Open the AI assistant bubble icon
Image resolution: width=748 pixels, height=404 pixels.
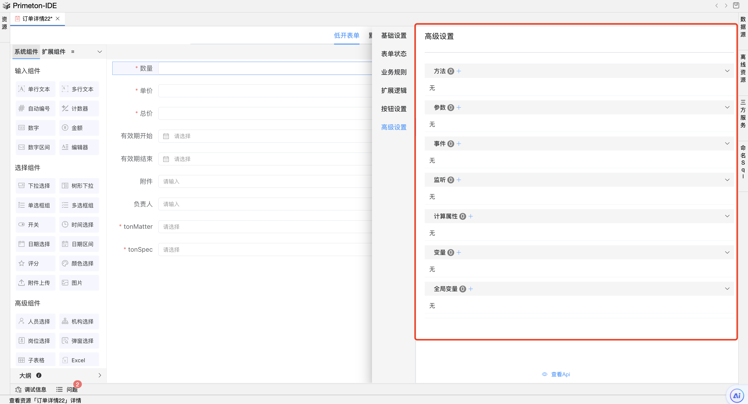click(x=737, y=396)
